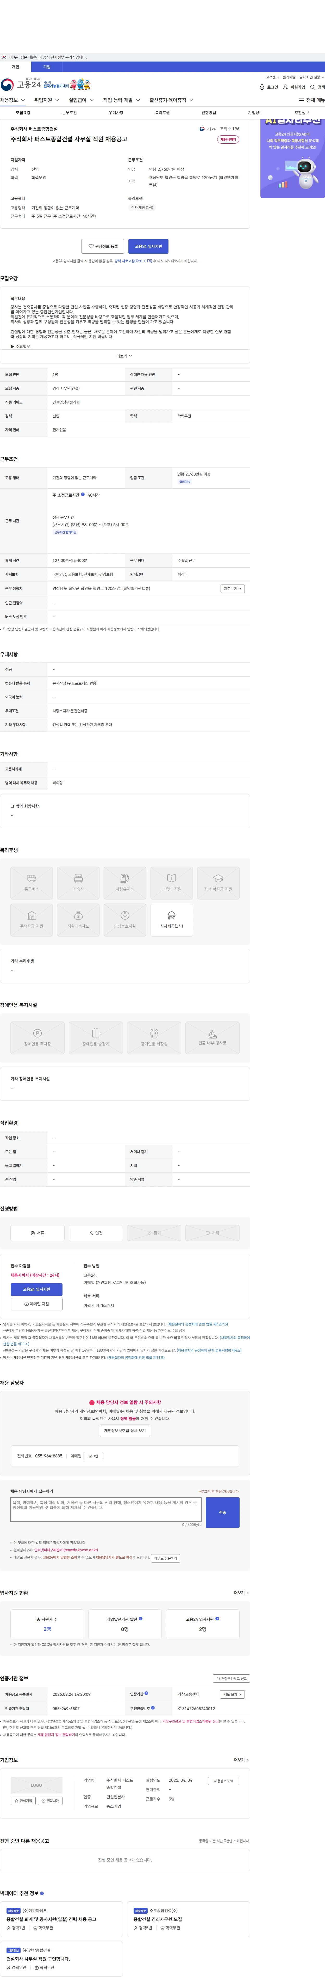Expand the 재용정보 navigation menu
This screenshot has height=1988, width=325.
[12, 100]
